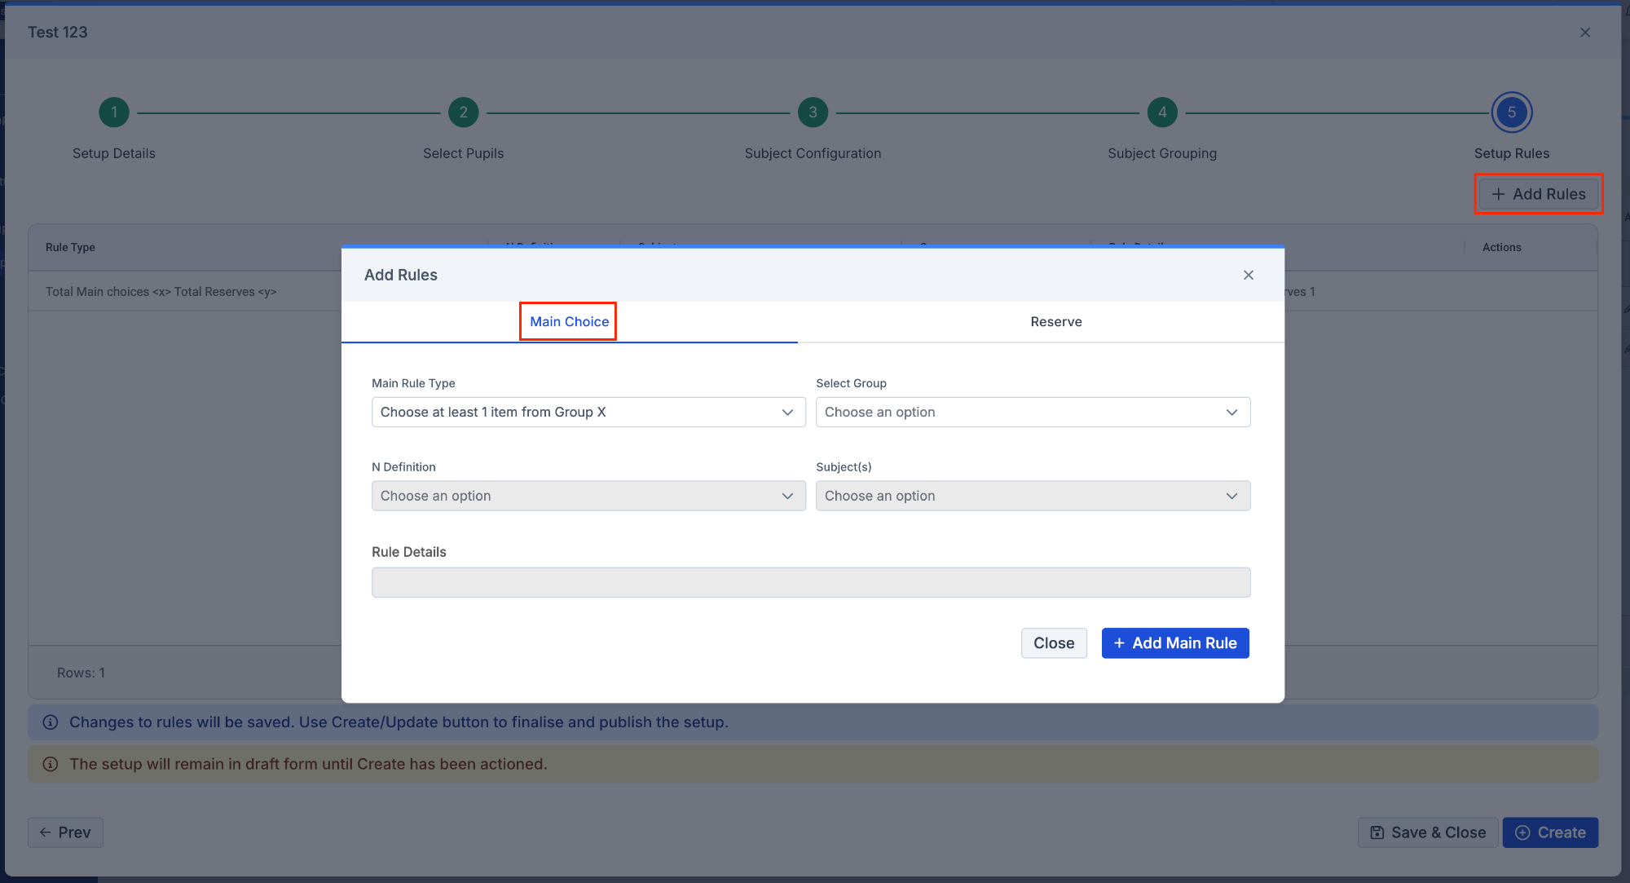Go back with the Prev button
This screenshot has width=1630, height=883.
pyautogui.click(x=65, y=832)
